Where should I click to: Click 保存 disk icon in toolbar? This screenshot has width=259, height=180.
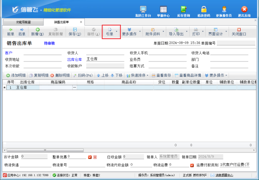pos(75,32)
